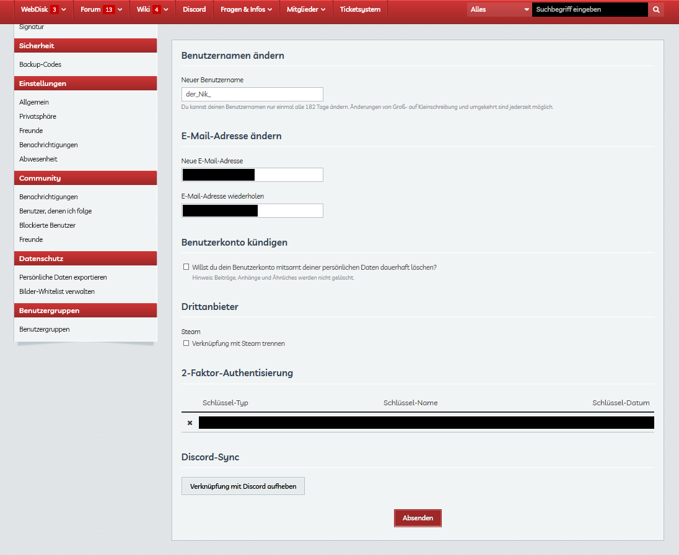Open the Alles search scope dropdown

499,10
